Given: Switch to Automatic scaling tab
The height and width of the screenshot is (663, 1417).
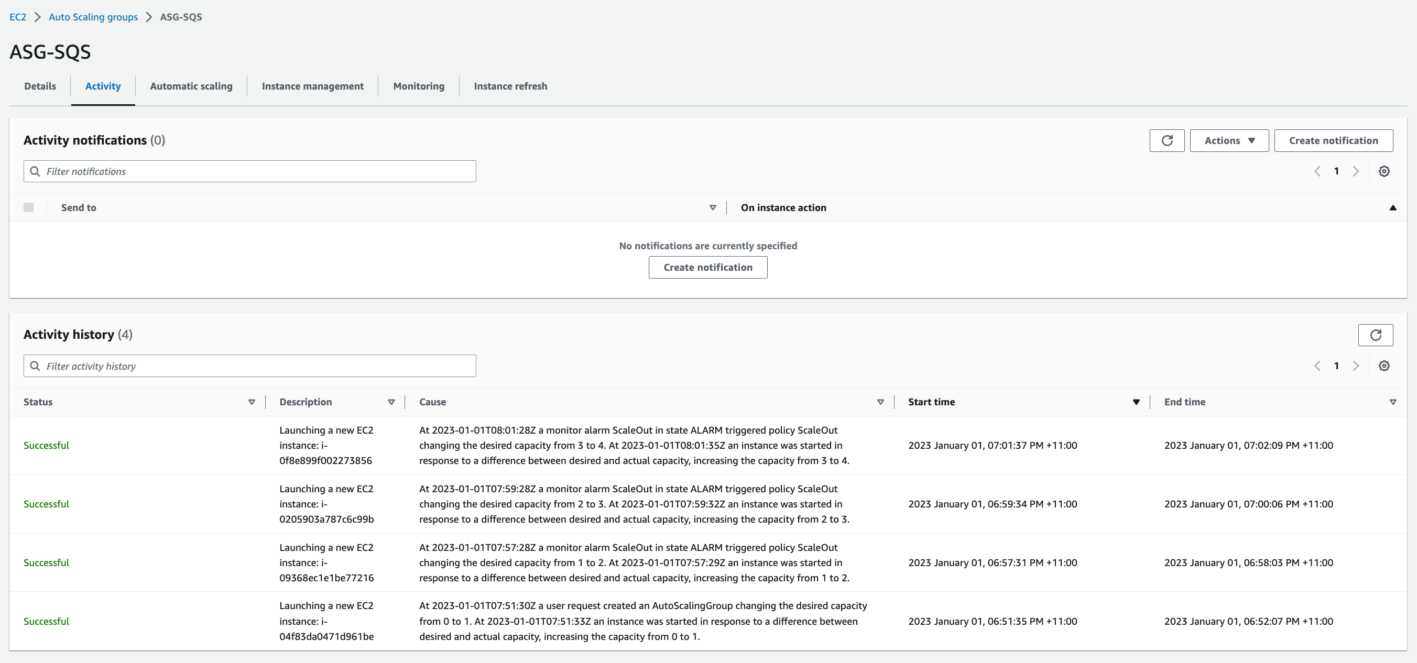Looking at the screenshot, I should [x=191, y=86].
